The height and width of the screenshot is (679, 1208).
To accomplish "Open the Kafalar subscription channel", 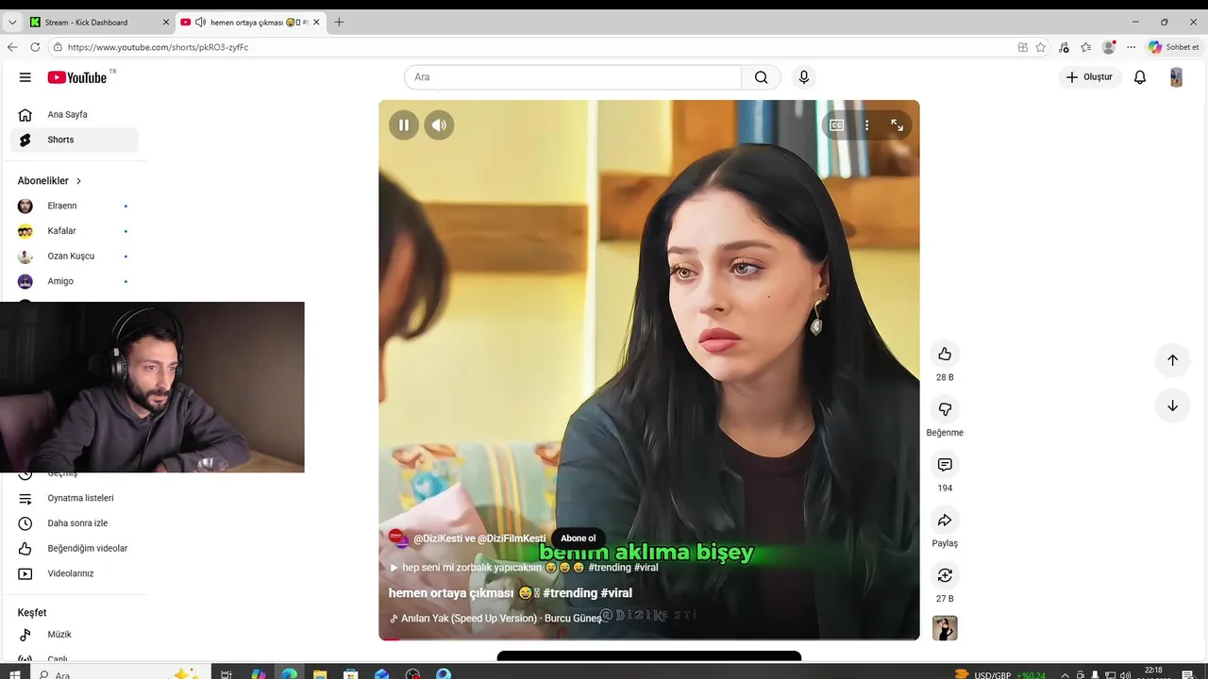I will coord(74,231).
